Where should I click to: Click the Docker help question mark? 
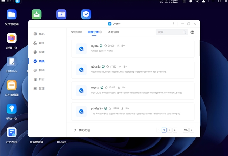pyautogui.click(x=173, y=24)
